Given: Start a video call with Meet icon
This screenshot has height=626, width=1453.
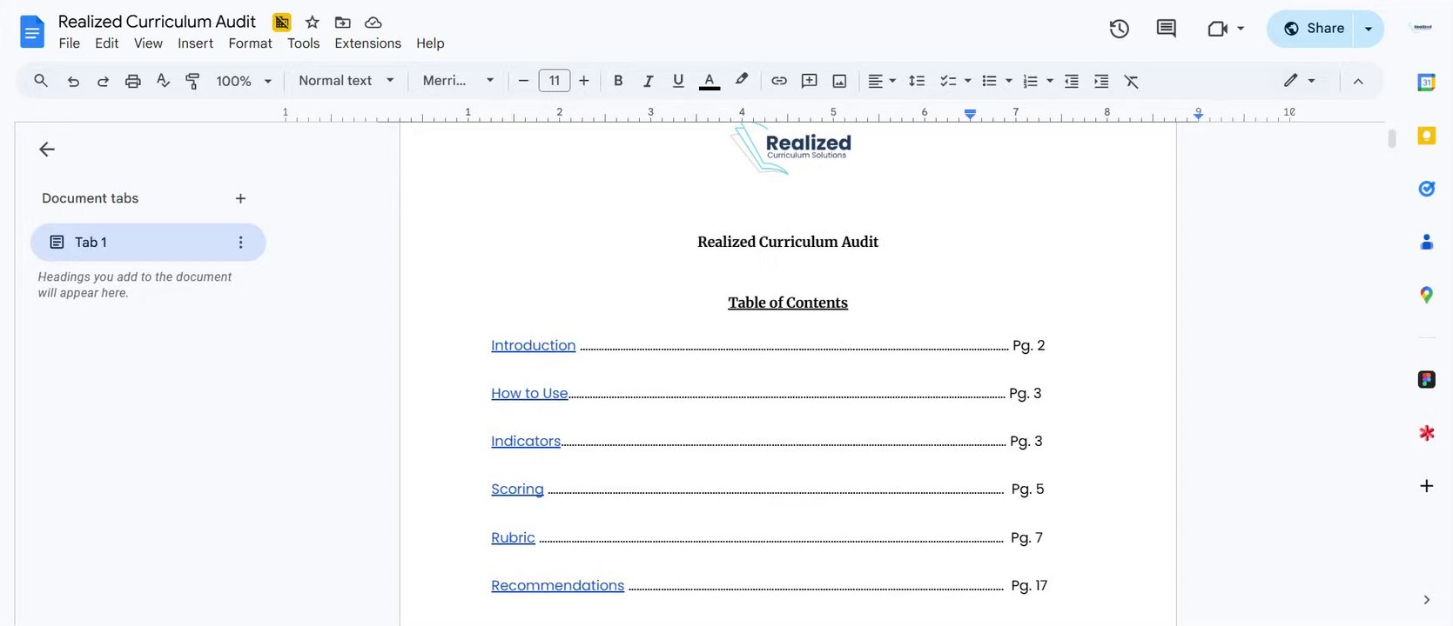Looking at the screenshot, I should (x=1217, y=29).
